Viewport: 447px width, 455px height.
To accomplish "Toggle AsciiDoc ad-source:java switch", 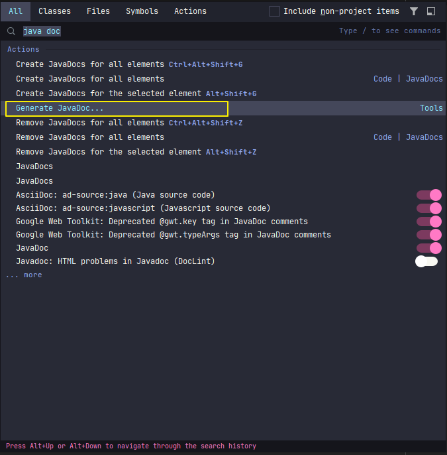I will [428, 195].
